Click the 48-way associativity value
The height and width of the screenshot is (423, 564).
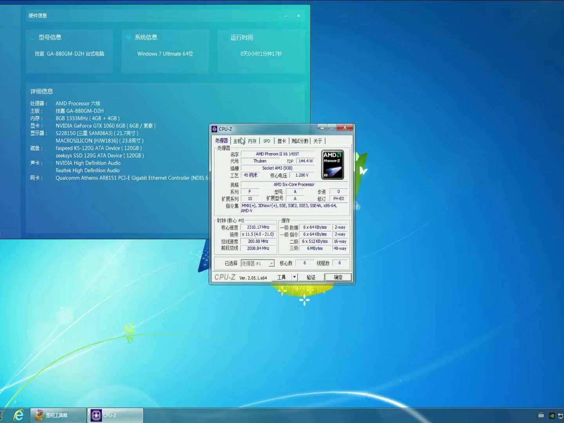340,248
